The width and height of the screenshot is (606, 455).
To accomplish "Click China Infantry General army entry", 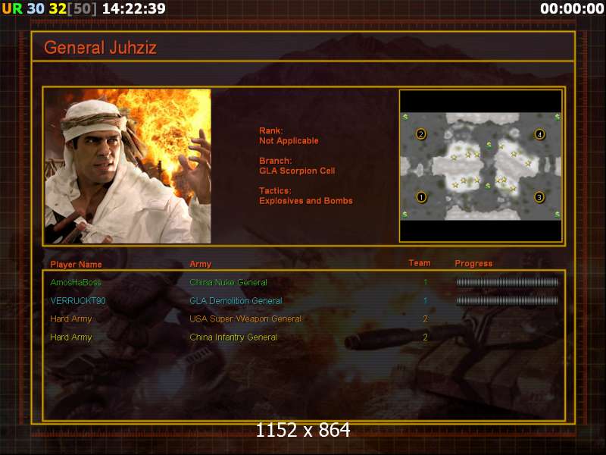I will (233, 337).
